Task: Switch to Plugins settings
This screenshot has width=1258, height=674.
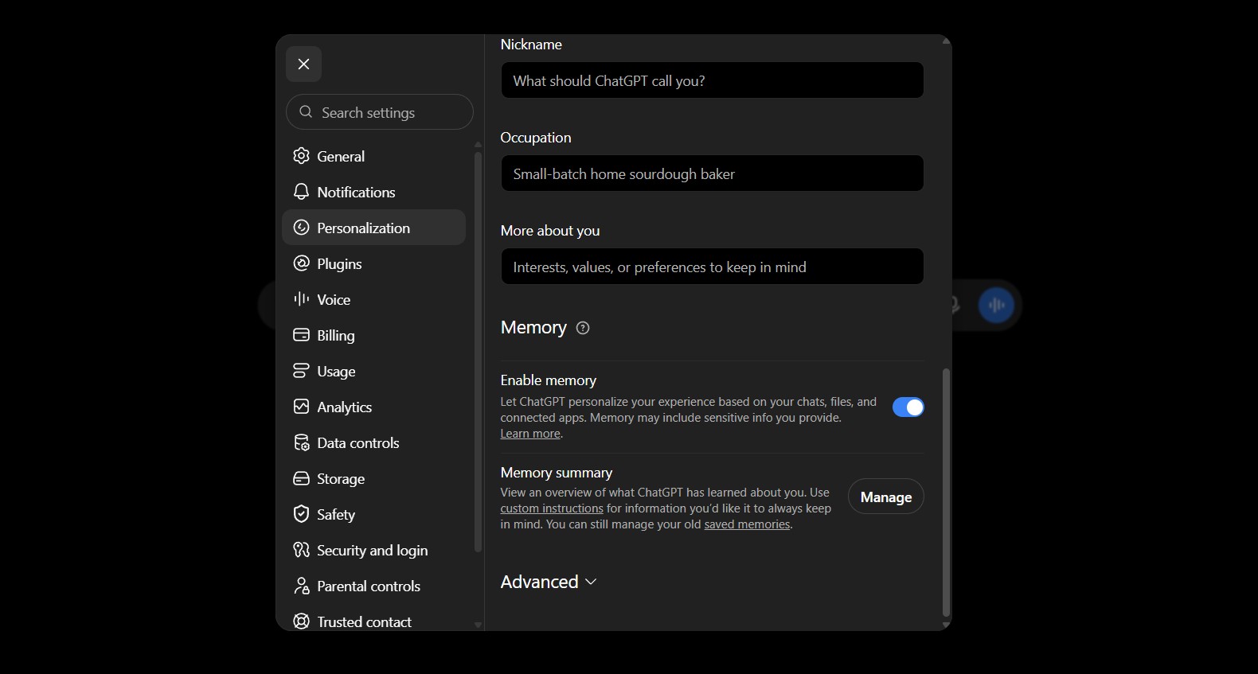Action: click(x=373, y=263)
